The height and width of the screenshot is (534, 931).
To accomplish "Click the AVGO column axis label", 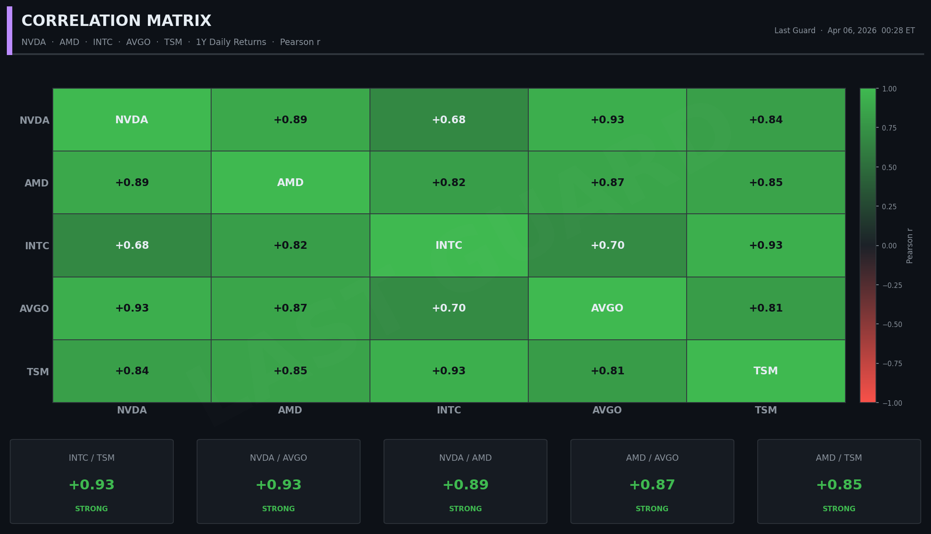I will tap(607, 410).
